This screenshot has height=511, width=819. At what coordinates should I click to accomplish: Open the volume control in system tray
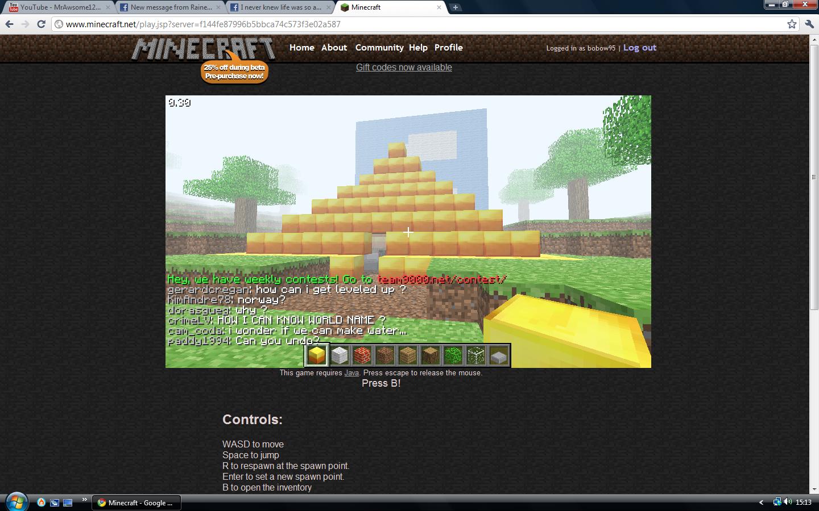click(x=788, y=502)
